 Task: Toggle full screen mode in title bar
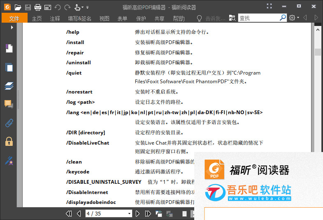coord(269,6)
